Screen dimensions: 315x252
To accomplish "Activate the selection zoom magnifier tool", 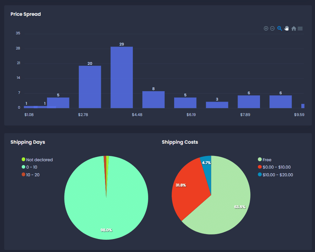I will pyautogui.click(x=280, y=28).
